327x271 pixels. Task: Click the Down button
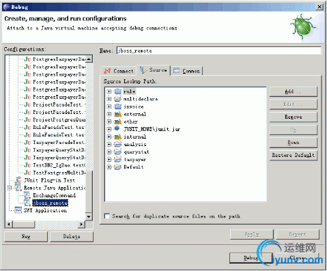click(294, 143)
